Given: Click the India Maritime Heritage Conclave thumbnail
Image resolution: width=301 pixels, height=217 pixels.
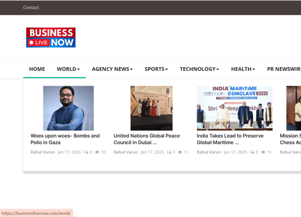Looking at the screenshot, I should point(235,108).
